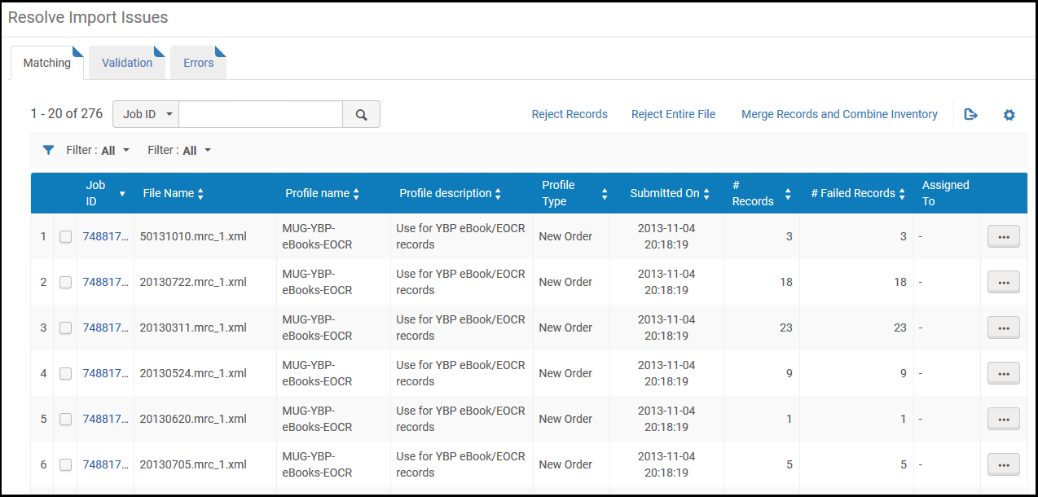Click the Reject Entire File link
The width and height of the screenshot is (1038, 497).
pos(673,115)
